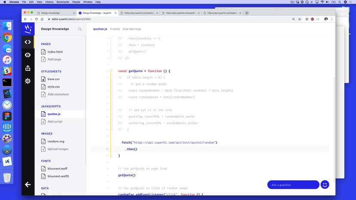Click the Ask a question input field
The image size is (356, 200).
click(293, 185)
